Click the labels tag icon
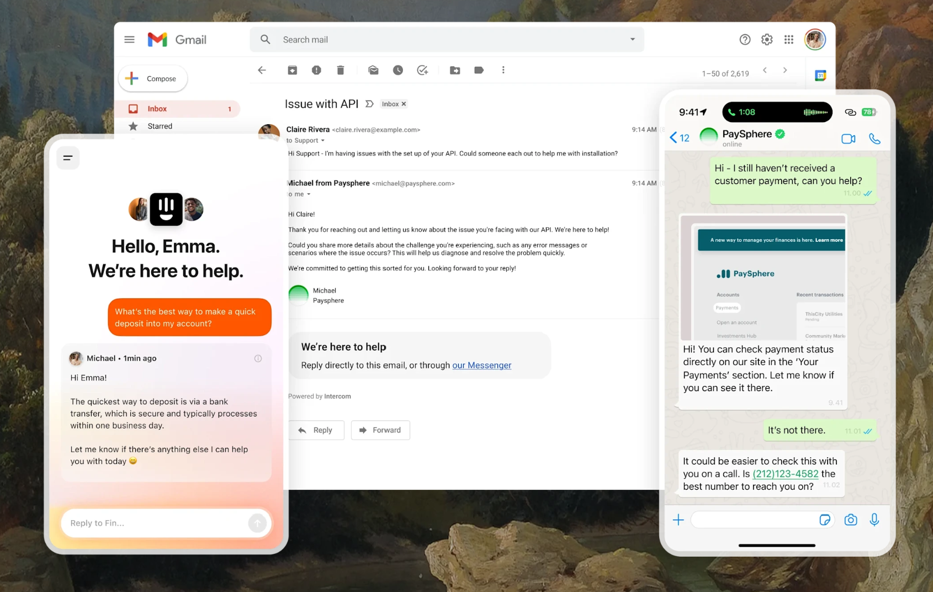This screenshot has height=592, width=933. coord(479,70)
